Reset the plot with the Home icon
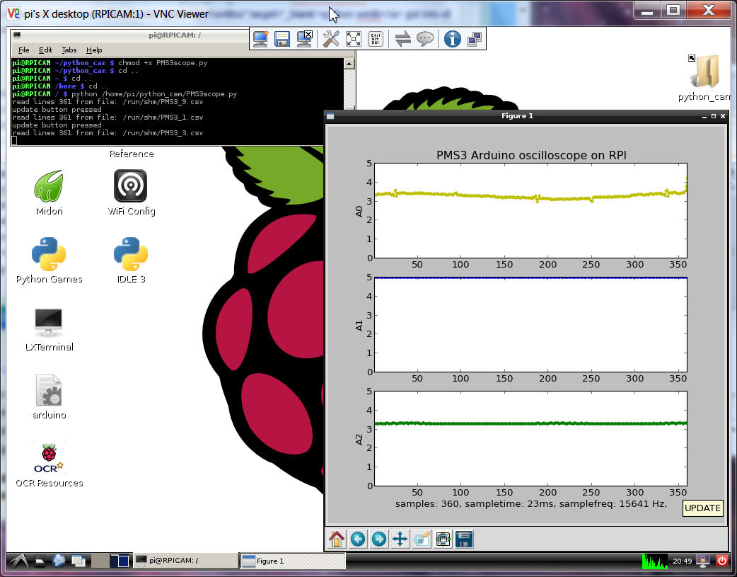 pyautogui.click(x=337, y=539)
